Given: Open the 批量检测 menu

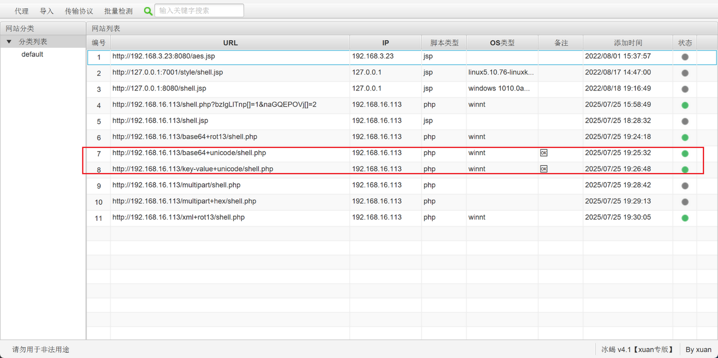Looking at the screenshot, I should 118,11.
